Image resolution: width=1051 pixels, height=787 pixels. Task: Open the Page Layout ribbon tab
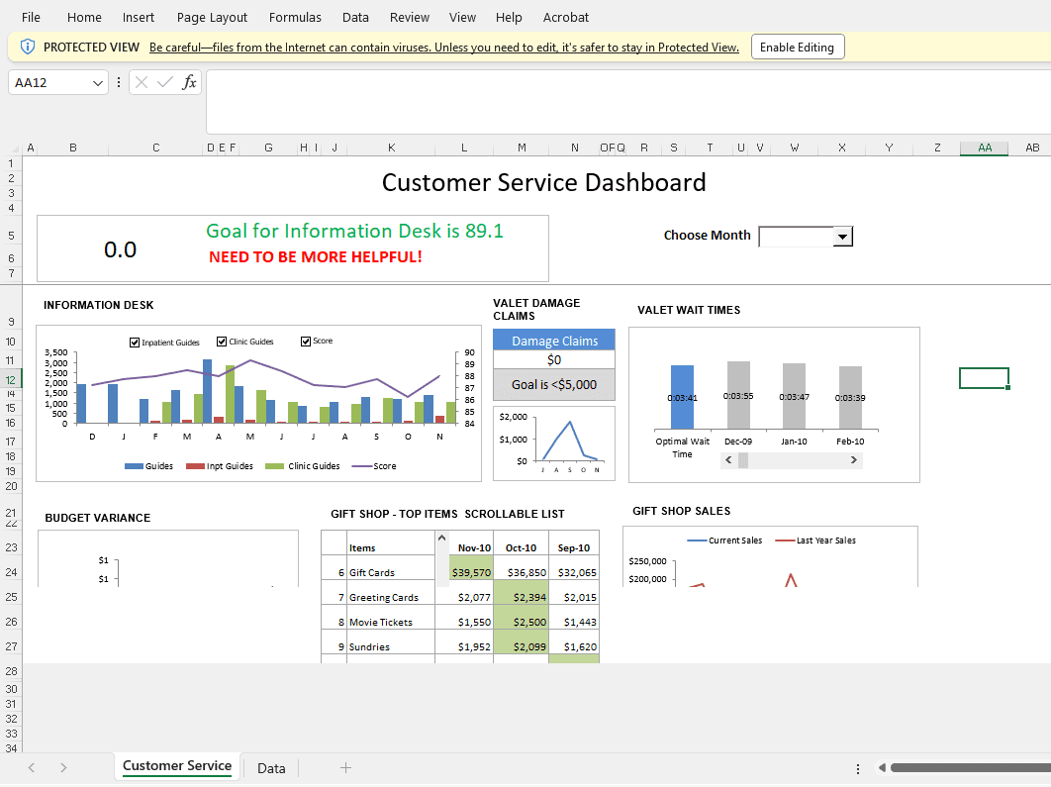212,18
